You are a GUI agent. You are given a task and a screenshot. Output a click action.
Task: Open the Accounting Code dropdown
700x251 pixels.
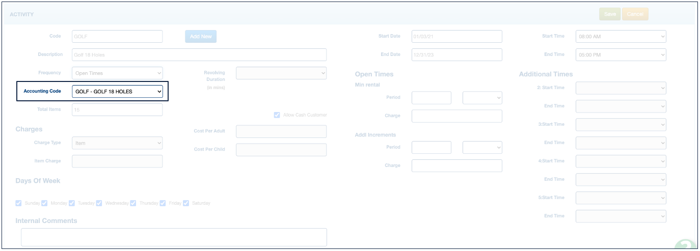pyautogui.click(x=117, y=92)
